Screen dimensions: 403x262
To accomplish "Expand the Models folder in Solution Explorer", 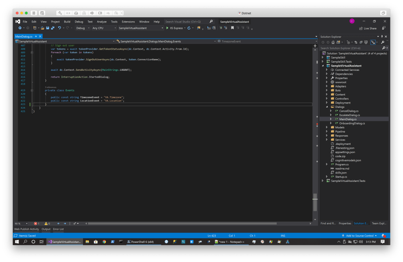I will [x=327, y=127].
